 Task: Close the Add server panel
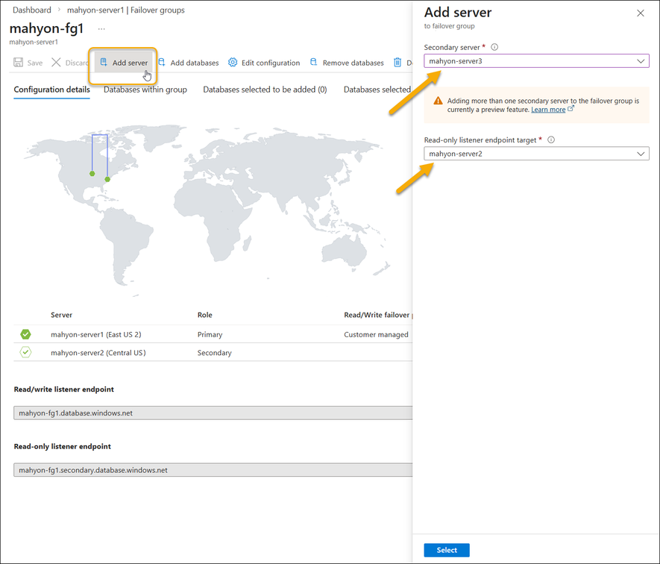641,13
